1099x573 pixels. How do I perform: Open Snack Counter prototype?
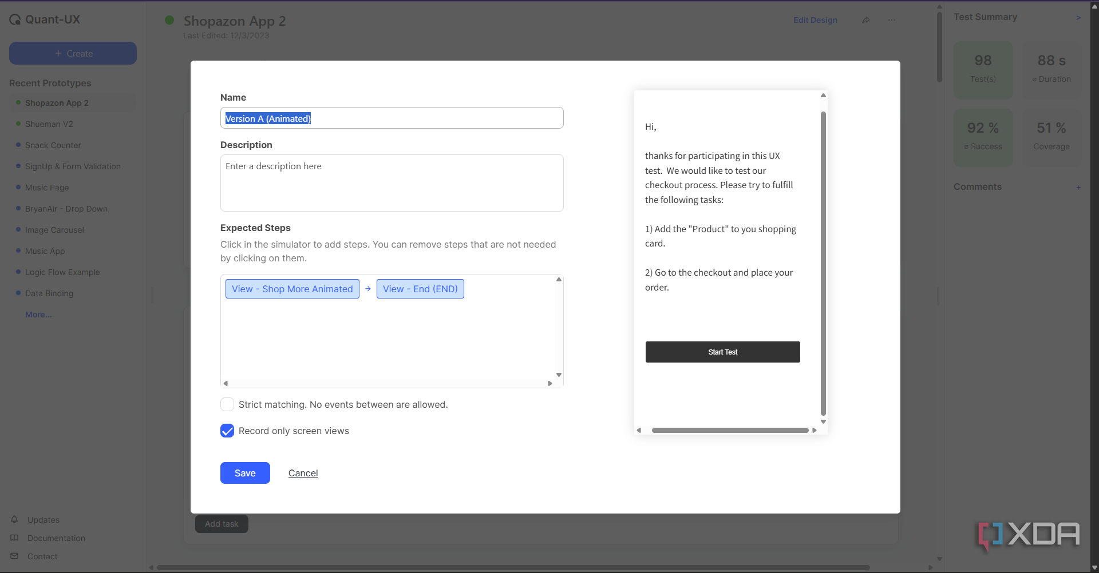(x=53, y=145)
